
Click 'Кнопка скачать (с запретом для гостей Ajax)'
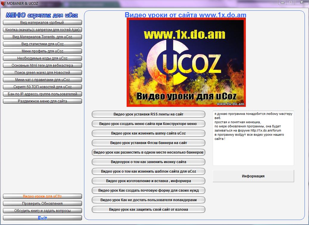[42, 30]
